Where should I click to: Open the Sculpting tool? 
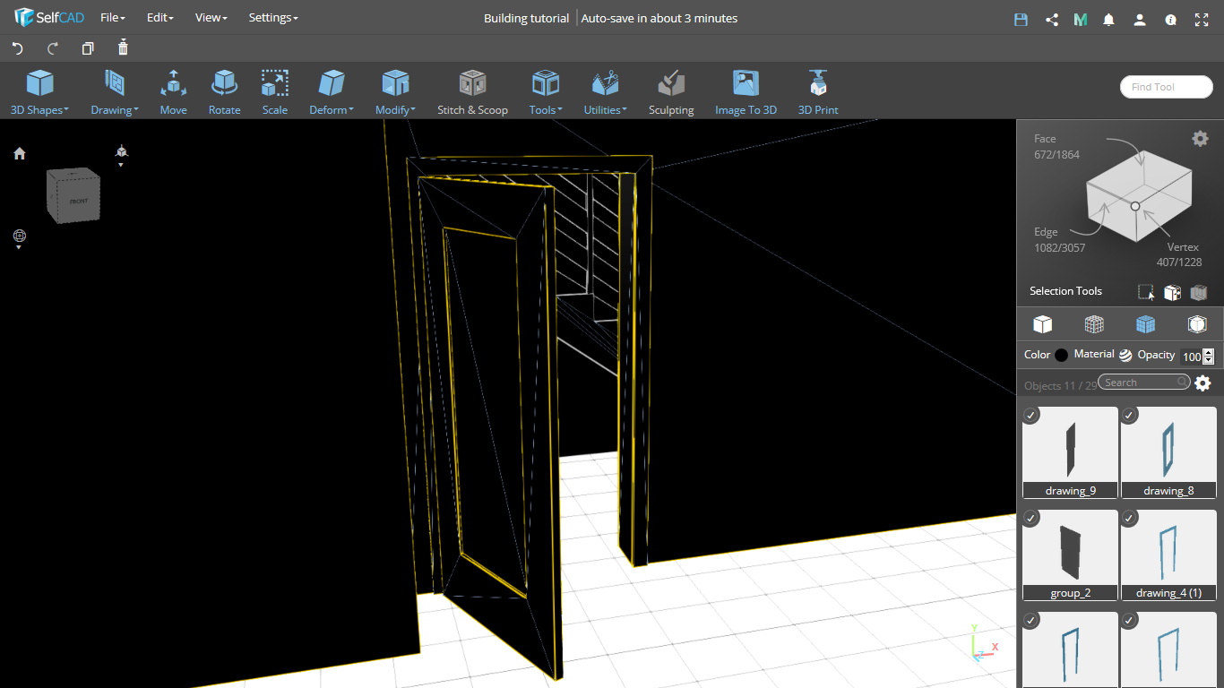pos(671,93)
